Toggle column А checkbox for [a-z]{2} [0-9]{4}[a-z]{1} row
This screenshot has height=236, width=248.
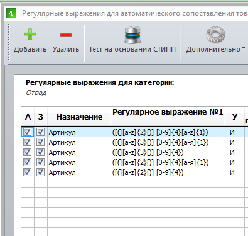click(x=28, y=132)
